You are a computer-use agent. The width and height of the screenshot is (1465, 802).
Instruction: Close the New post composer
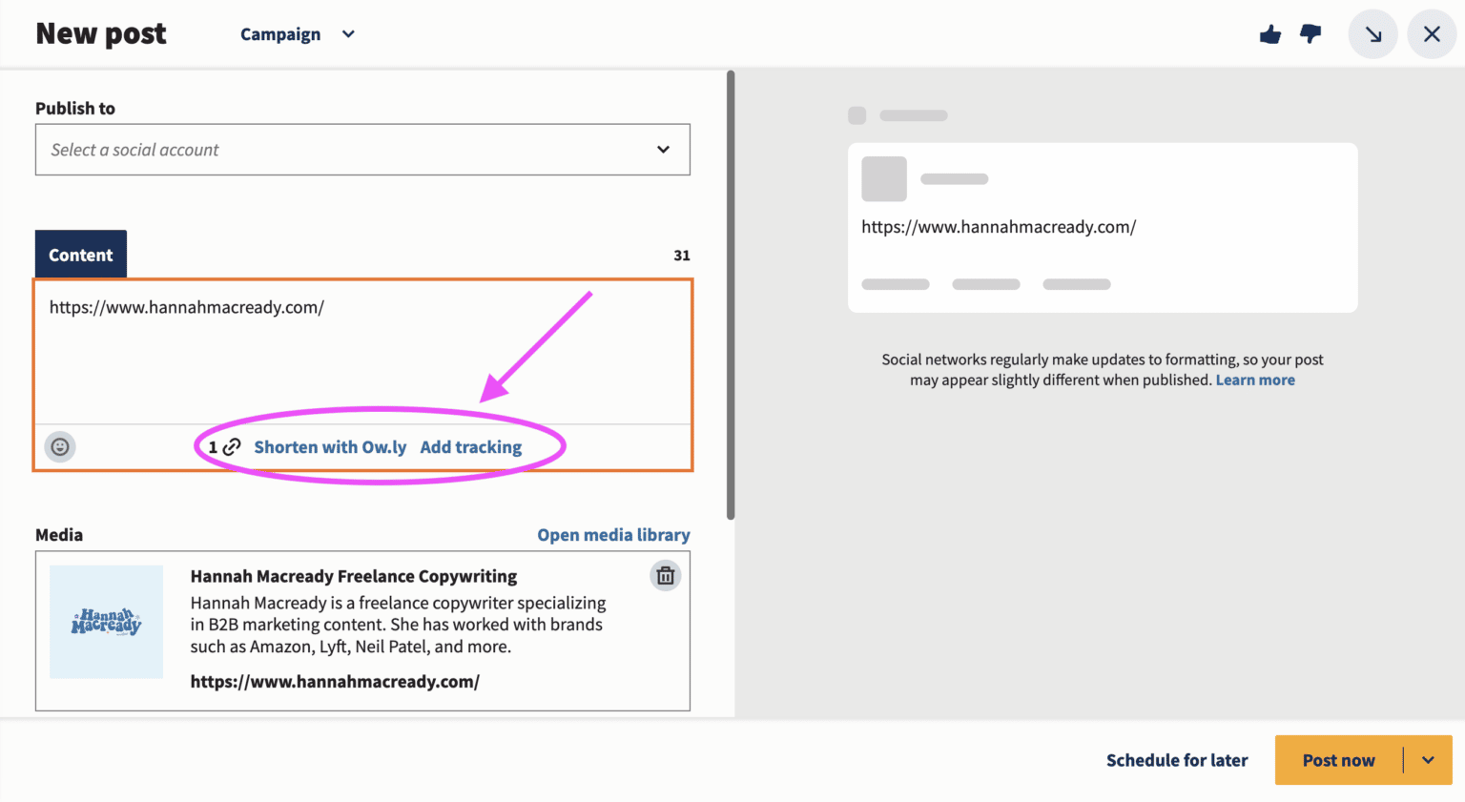pyautogui.click(x=1432, y=34)
